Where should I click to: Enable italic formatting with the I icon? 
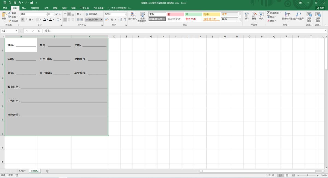tap(26, 19)
